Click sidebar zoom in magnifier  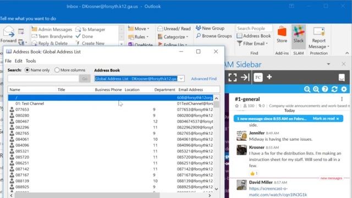(316, 89)
